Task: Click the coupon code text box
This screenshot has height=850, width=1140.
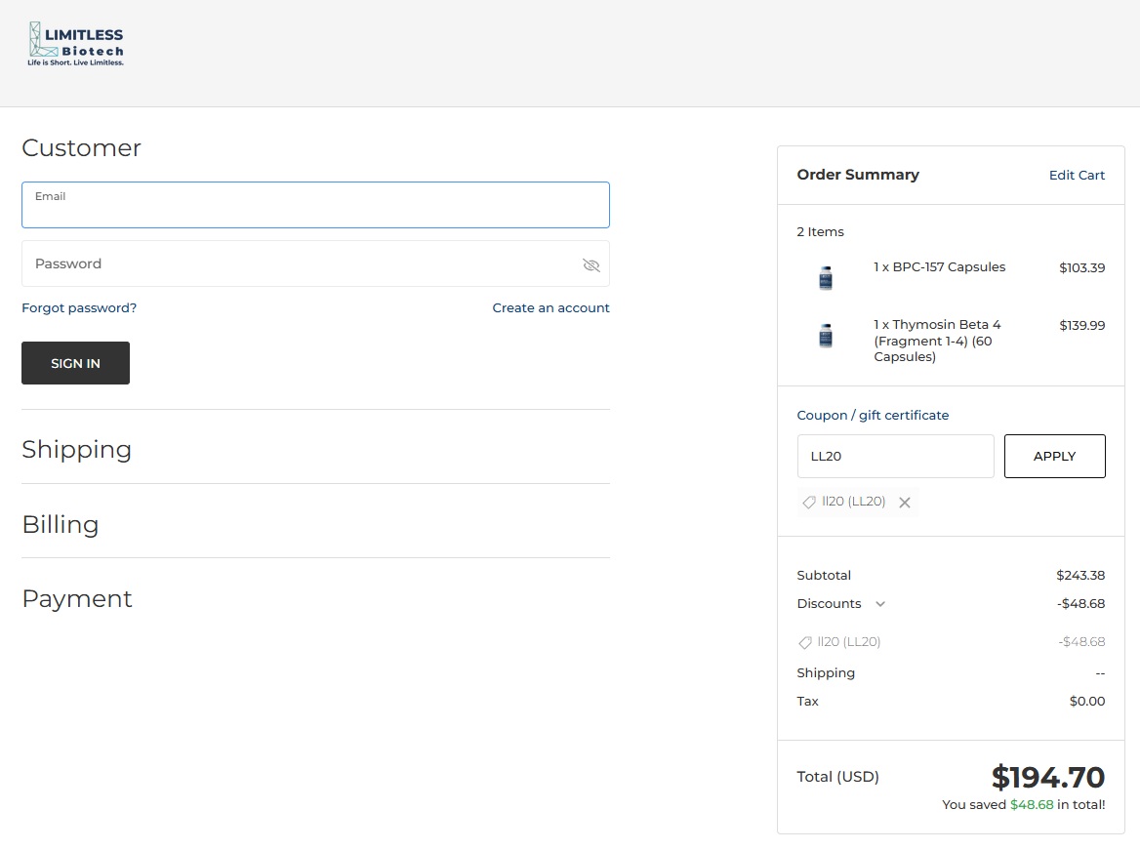Action: [x=896, y=457]
